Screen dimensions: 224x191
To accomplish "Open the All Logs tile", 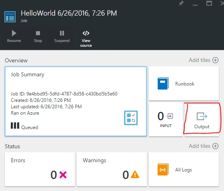I will [184, 169].
